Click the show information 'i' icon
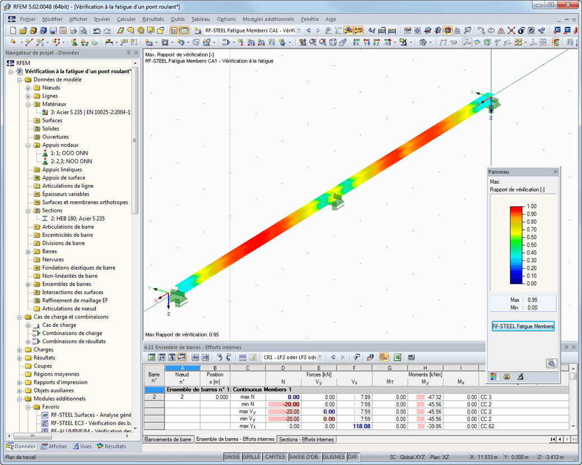 click(x=522, y=30)
